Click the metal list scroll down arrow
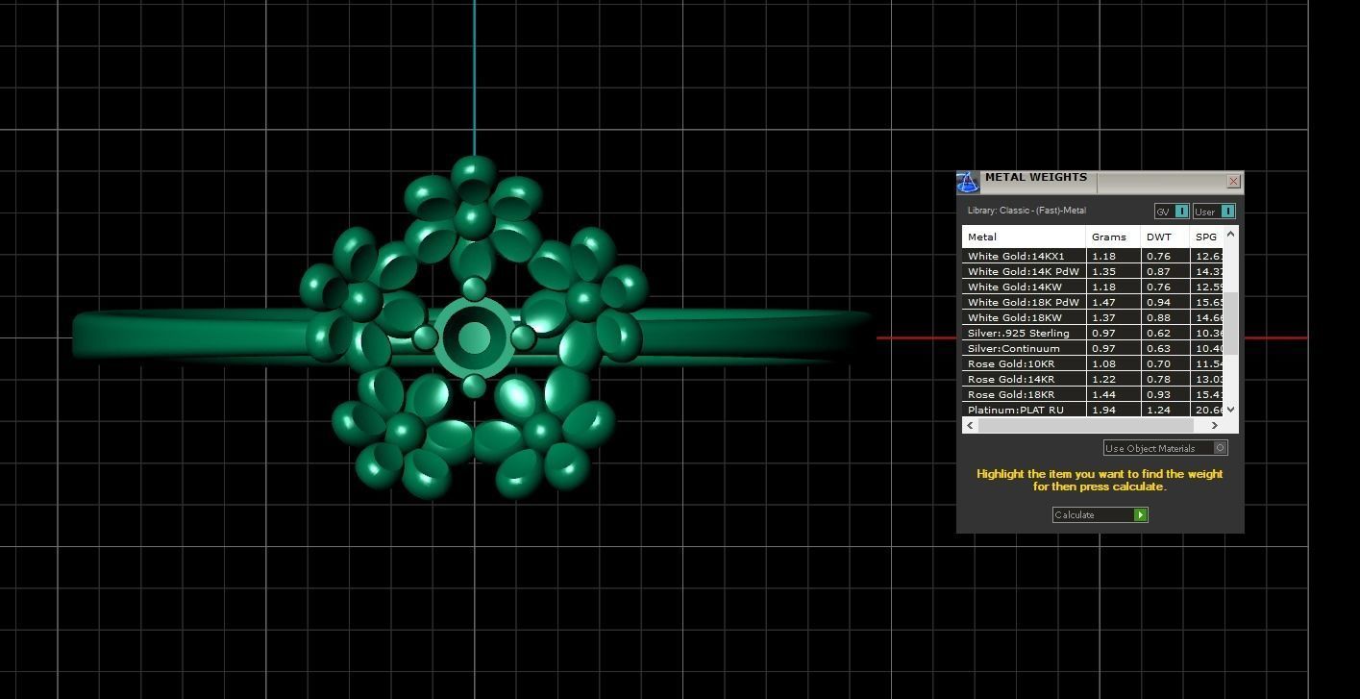 pyautogui.click(x=1231, y=410)
